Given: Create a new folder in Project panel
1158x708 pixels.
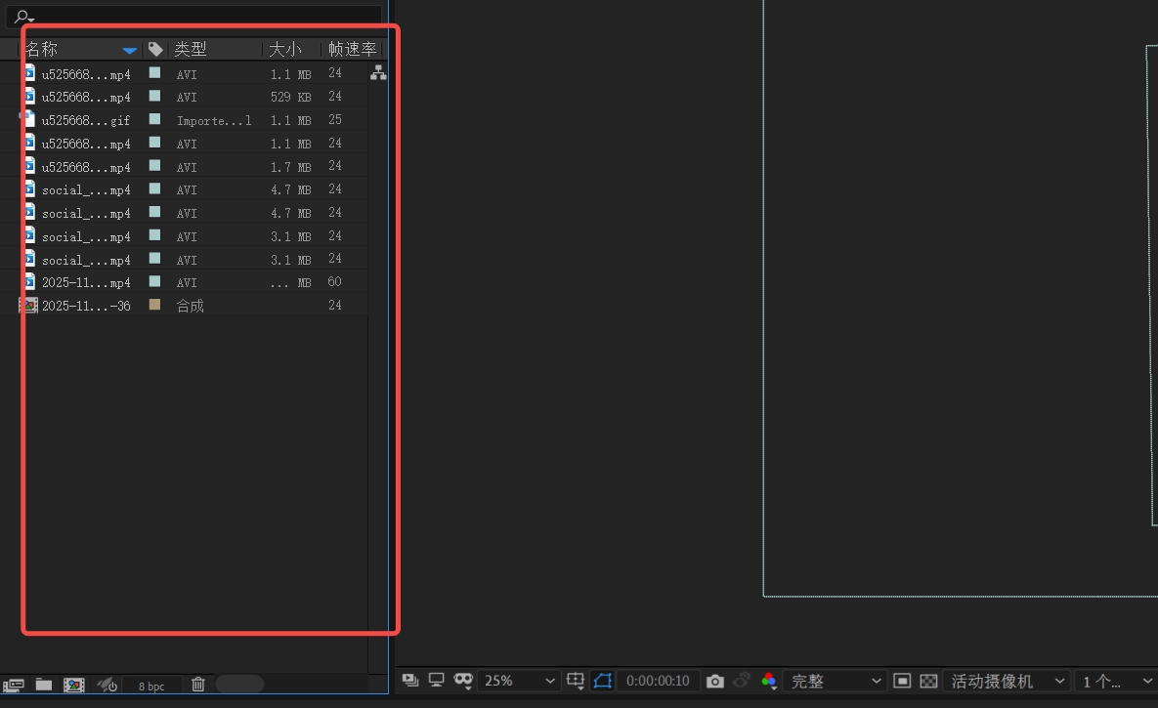Looking at the screenshot, I should pos(43,685).
